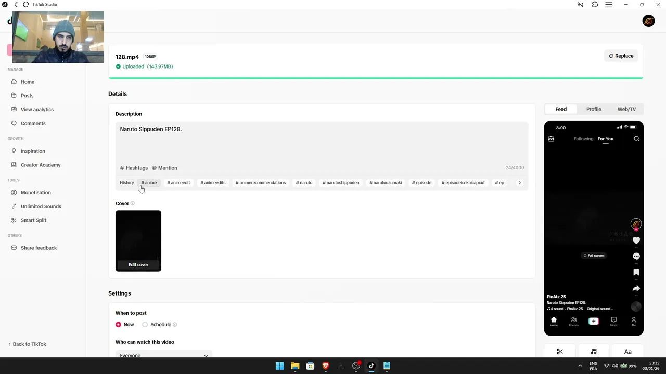
Task: Click the Mention button
Action: (164, 168)
